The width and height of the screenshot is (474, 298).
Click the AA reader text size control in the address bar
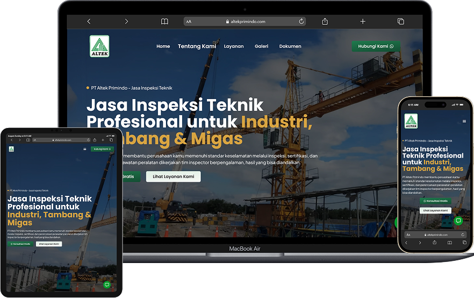point(189,22)
